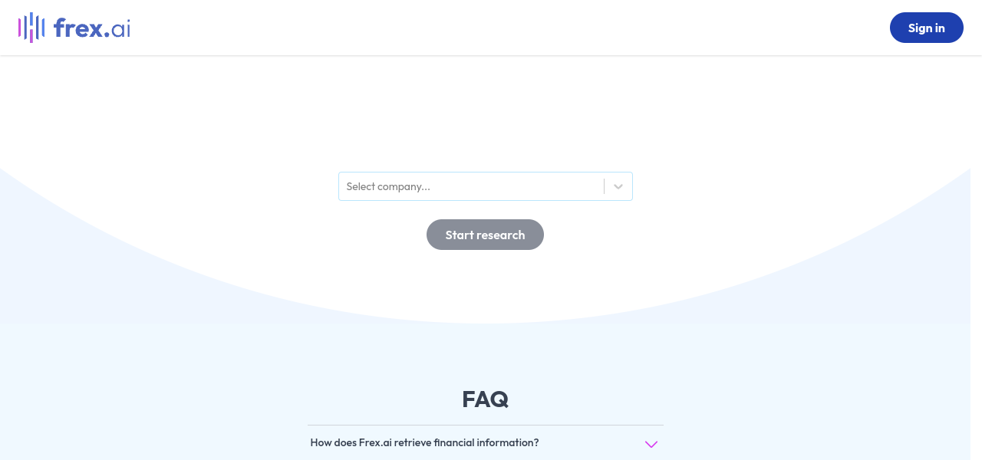The width and height of the screenshot is (982, 460).
Task: Click the frex.ai wordmark text
Action: pos(92,28)
